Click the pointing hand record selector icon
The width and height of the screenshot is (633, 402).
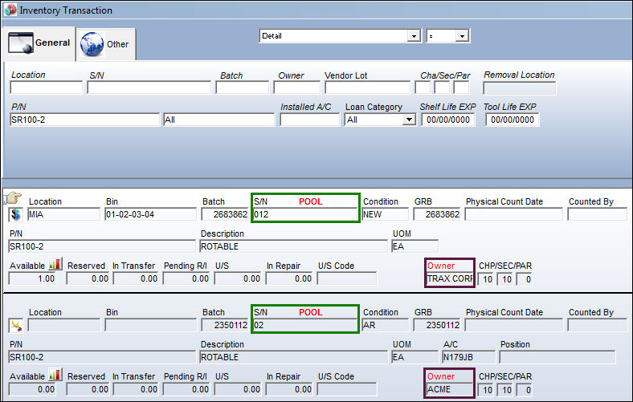click(13, 198)
